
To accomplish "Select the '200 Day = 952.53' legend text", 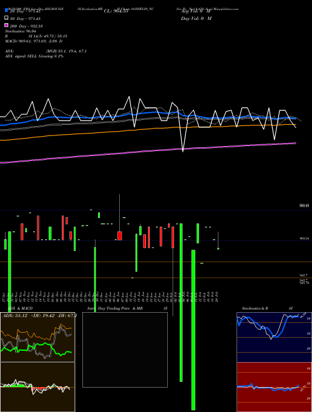I will point(26,26).
